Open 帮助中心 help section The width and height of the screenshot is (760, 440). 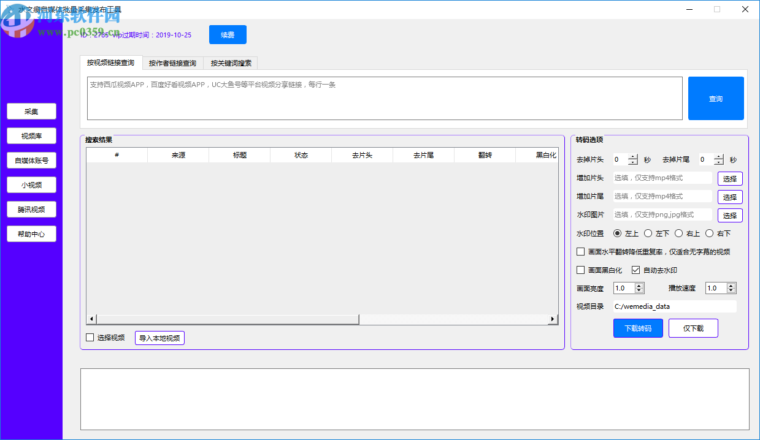[x=31, y=234]
